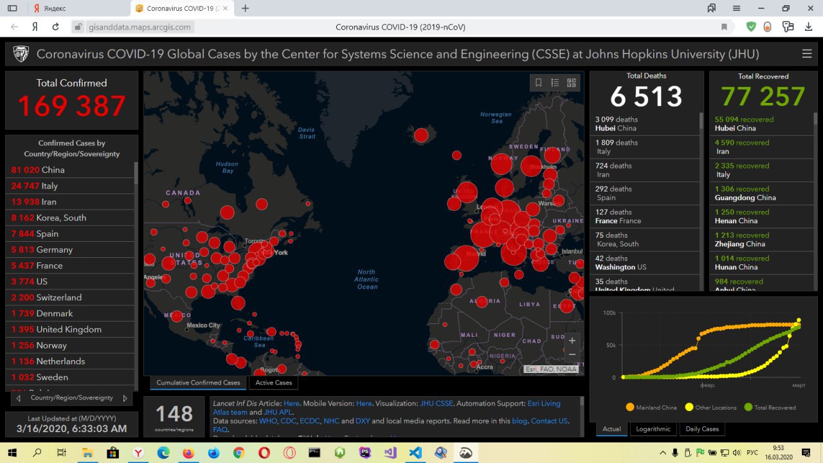Select Italy in confirmed cases list
Screen dimensions: 823x463
(69, 186)
